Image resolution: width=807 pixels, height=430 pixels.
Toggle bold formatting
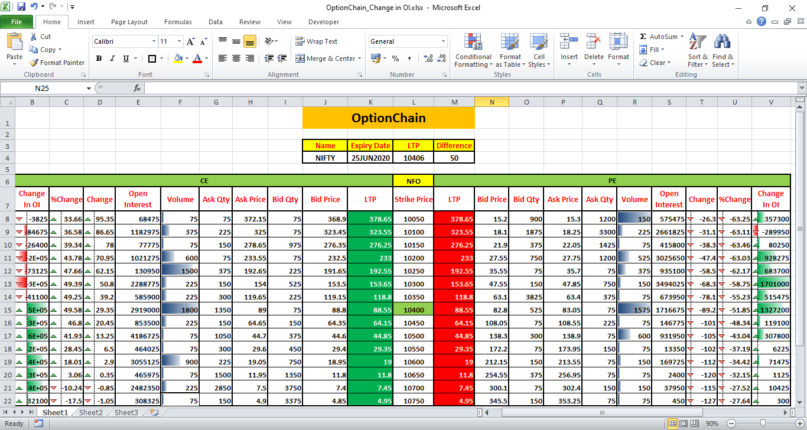(x=99, y=58)
